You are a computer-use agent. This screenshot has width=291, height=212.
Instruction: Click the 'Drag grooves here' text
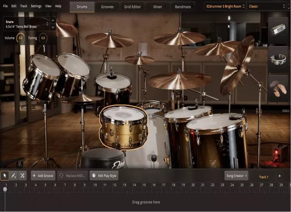[146, 202]
